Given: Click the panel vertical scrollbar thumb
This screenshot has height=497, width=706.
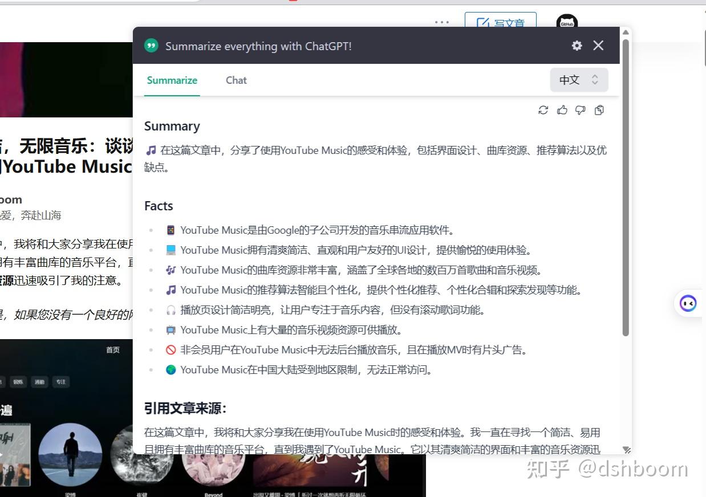Looking at the screenshot, I should tap(626, 188).
